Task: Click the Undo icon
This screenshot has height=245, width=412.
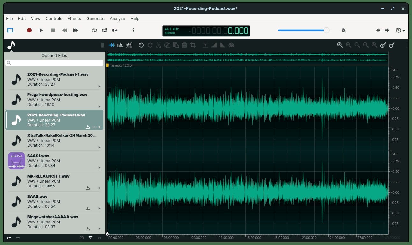Action: 141,45
